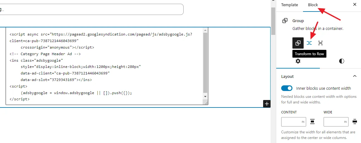This screenshot has height=143, width=361.
Task: Click the closing </script> tag line
Action: coord(19,100)
